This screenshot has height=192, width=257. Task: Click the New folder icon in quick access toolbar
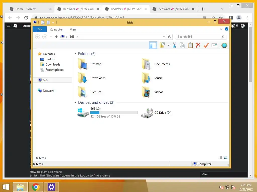48,22
